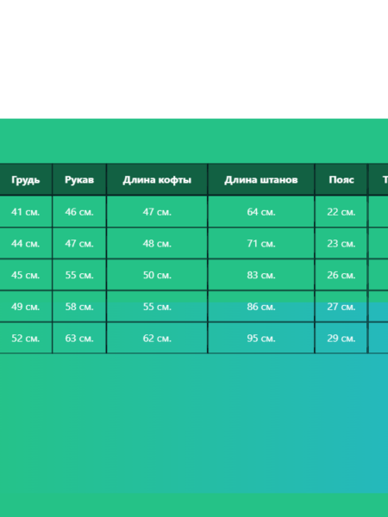Click the 64 см. pants length cell

pyautogui.click(x=261, y=212)
